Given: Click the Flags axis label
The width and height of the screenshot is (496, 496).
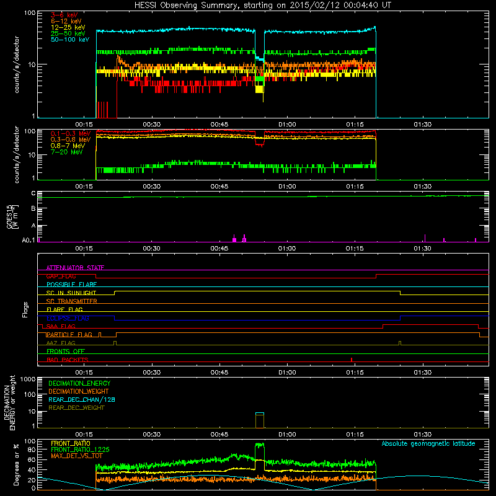Looking at the screenshot, I should 25,309.
